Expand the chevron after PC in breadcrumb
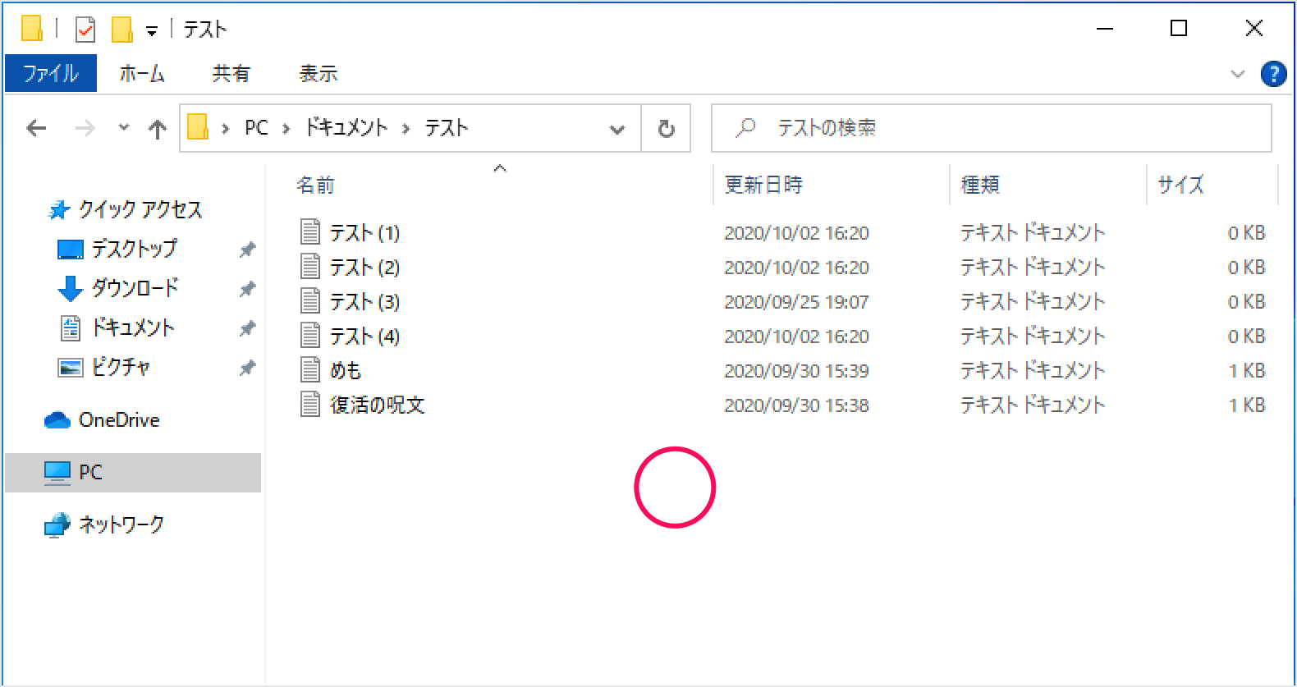The height and width of the screenshot is (687, 1297). 286,128
